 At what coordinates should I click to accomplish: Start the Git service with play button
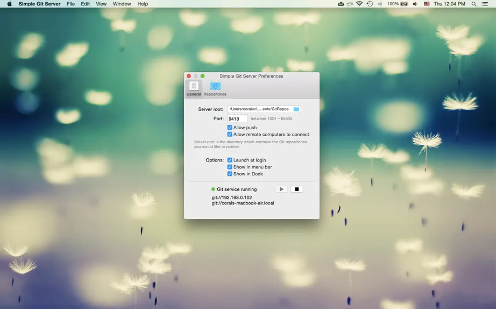(x=281, y=189)
